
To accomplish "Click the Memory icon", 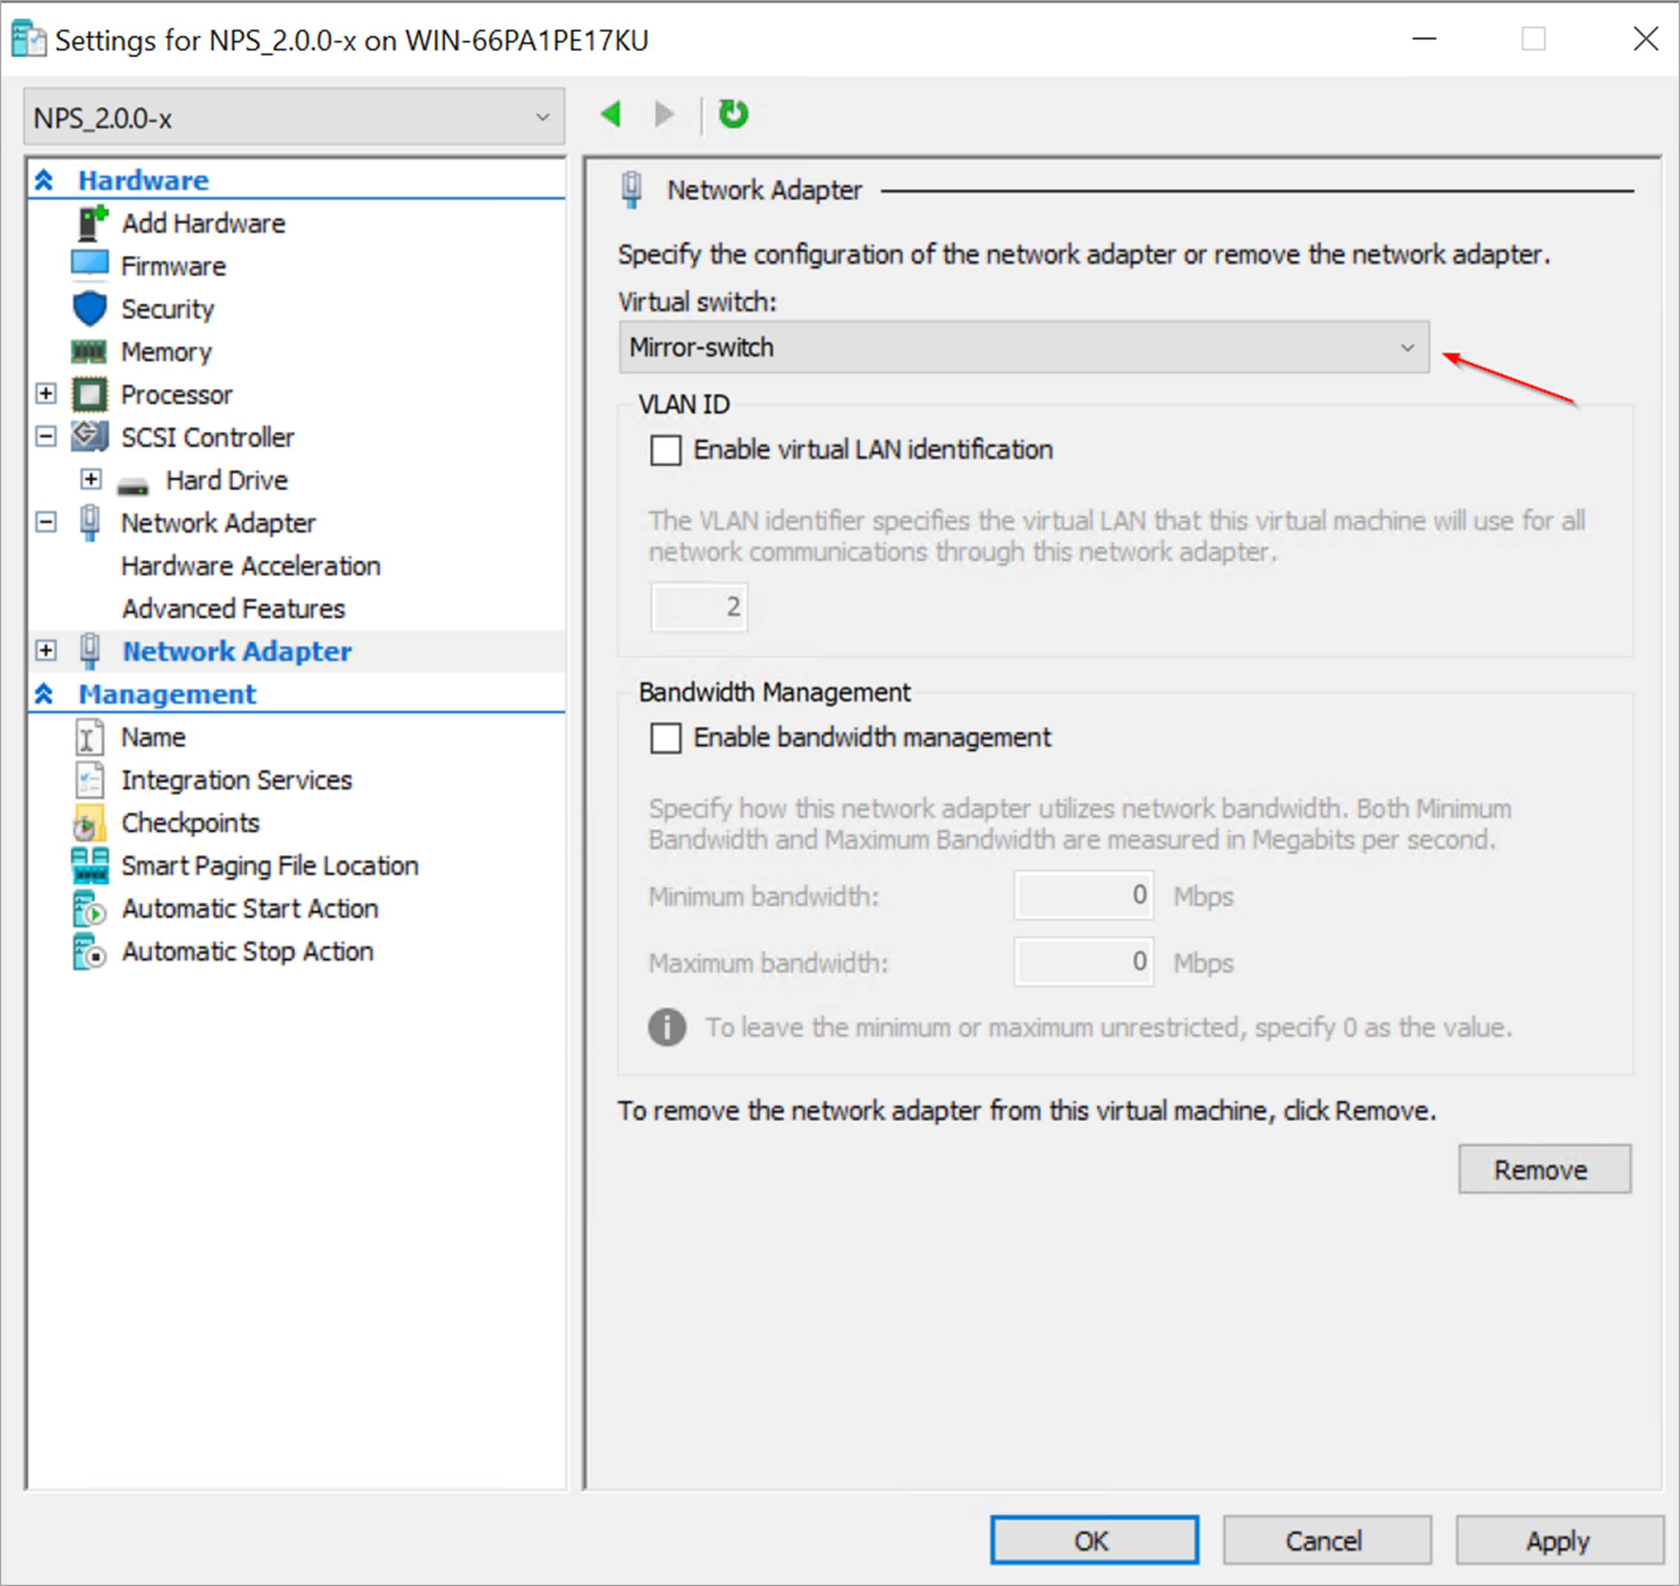I will pyautogui.click(x=90, y=351).
